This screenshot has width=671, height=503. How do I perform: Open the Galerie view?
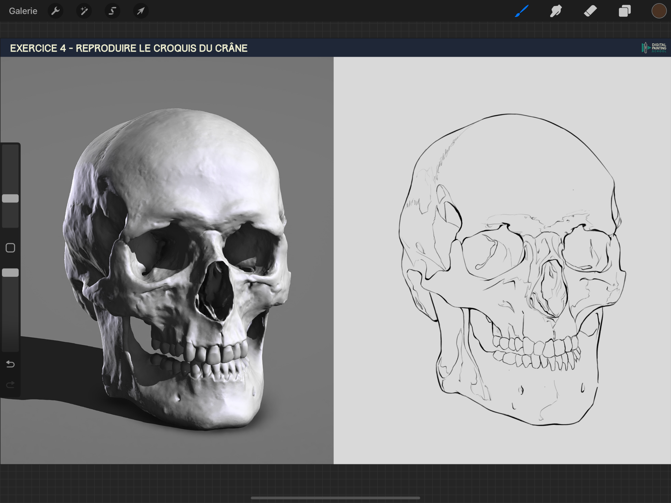[x=23, y=11]
